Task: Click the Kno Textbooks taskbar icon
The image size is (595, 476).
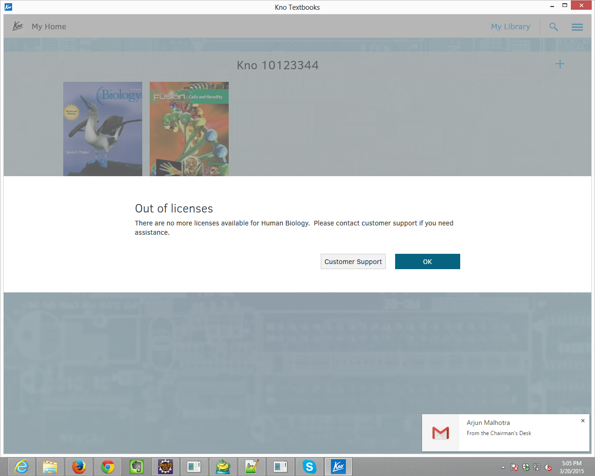Action: click(338, 467)
